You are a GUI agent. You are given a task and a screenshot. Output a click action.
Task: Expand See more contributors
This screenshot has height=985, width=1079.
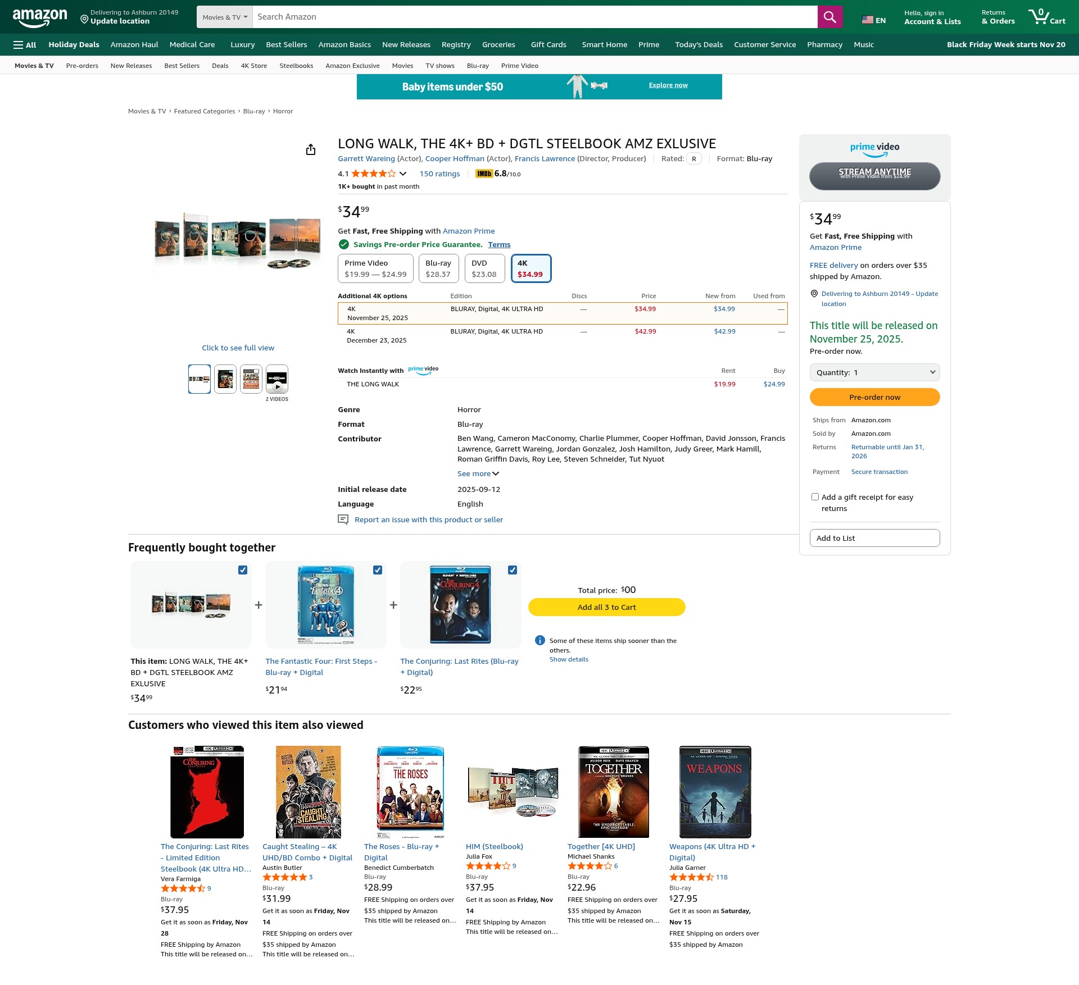(x=478, y=474)
